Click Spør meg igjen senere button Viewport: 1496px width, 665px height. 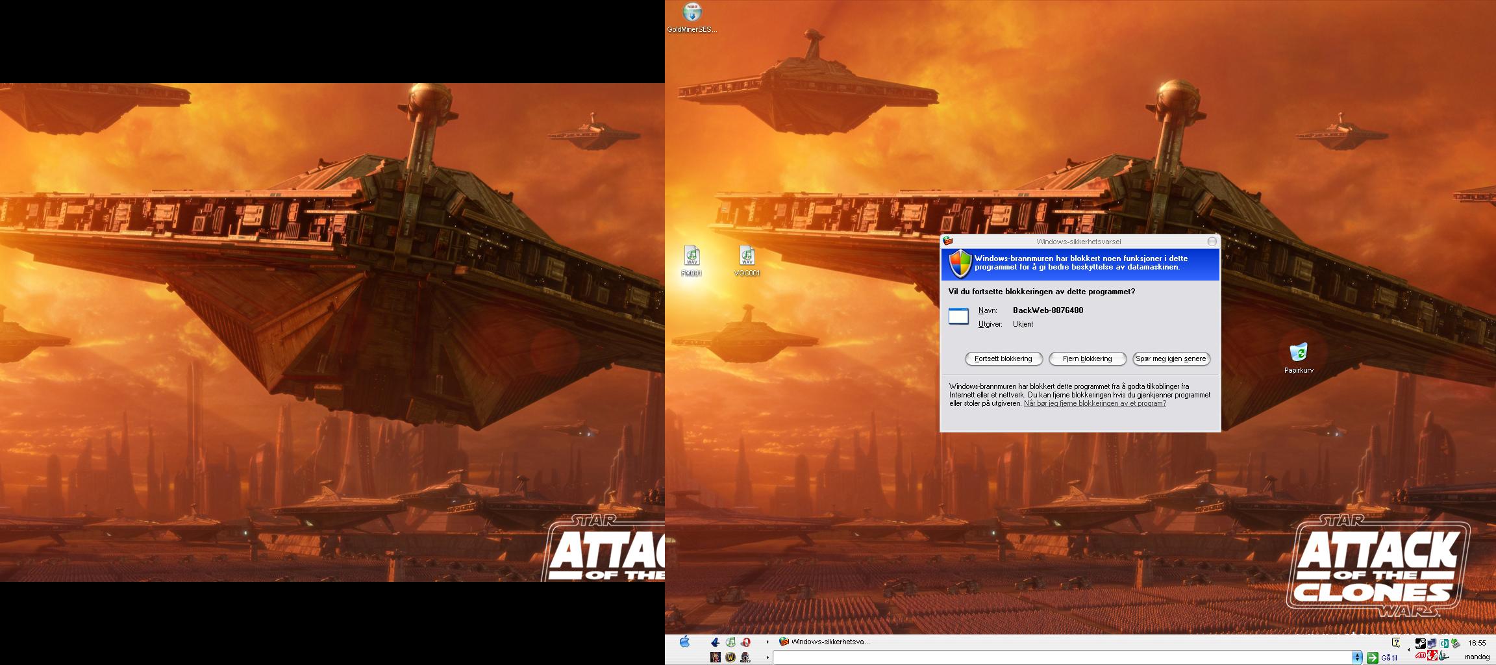click(1171, 358)
